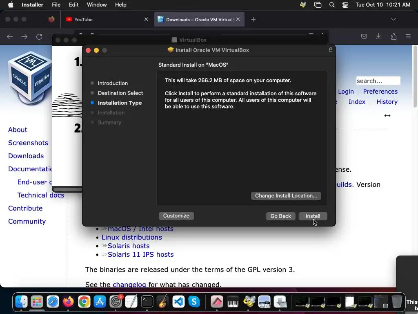Open the Login link on VirtualBox site
The height and width of the screenshot is (314, 418).
pos(346,92)
